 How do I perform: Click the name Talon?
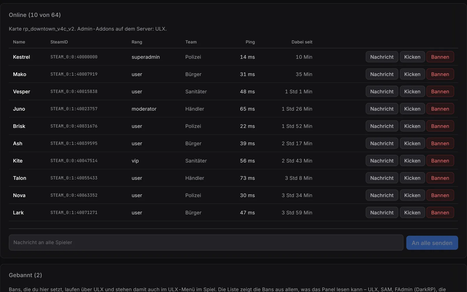[20, 178]
